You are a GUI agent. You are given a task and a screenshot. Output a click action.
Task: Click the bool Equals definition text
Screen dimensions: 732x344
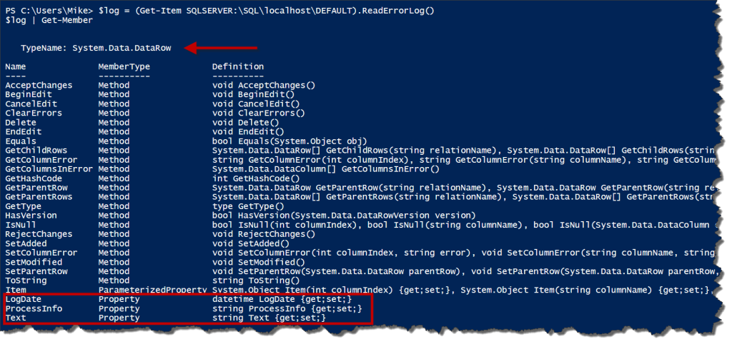click(x=290, y=141)
